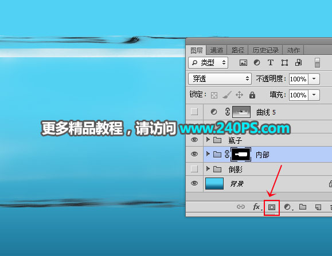The height and width of the screenshot is (256, 332).
Task: Switch to the 通道 tab
Action: [x=216, y=50]
